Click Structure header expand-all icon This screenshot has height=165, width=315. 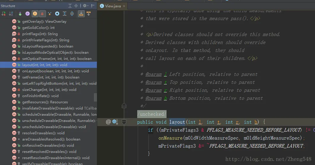pyautogui.click(x=70, y=6)
